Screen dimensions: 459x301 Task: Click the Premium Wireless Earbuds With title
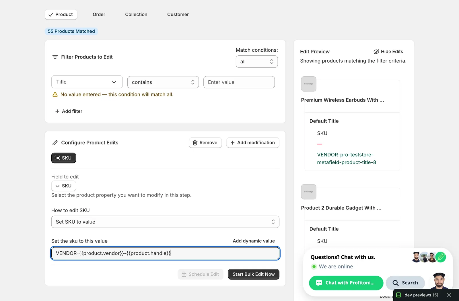[x=343, y=100]
